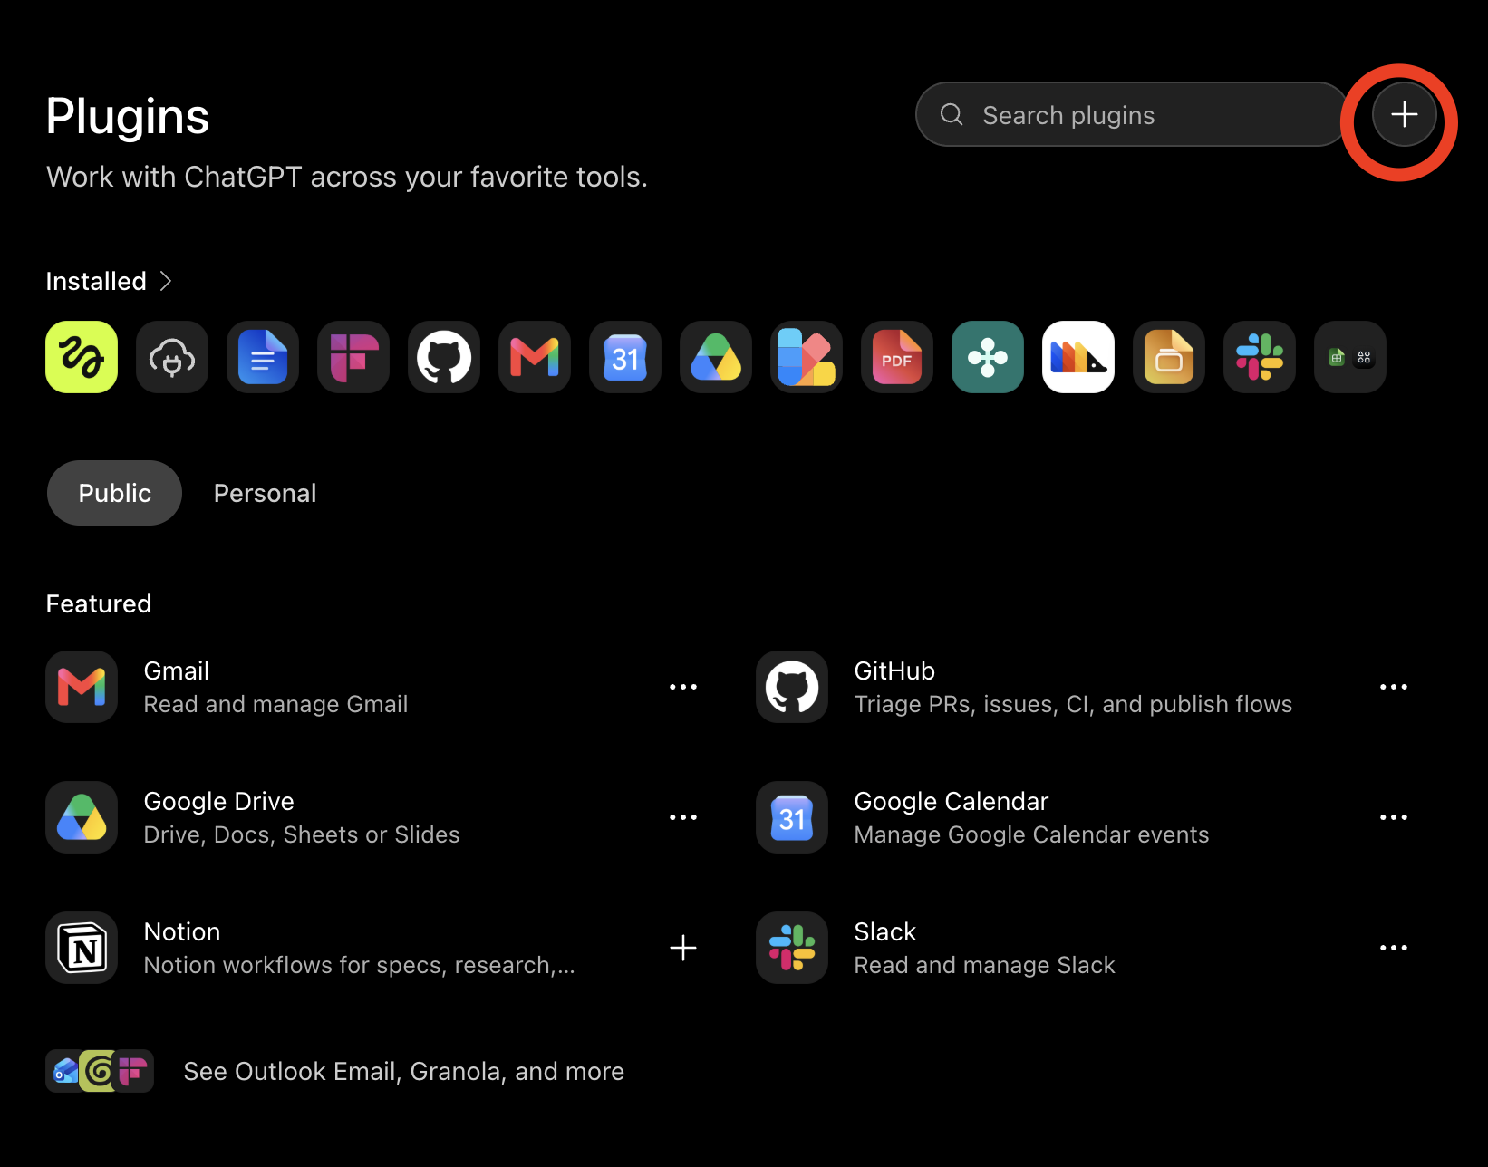This screenshot has width=1488, height=1167.
Task: Click 'Triage PRs, issues, CI' description
Action: point(1073,704)
